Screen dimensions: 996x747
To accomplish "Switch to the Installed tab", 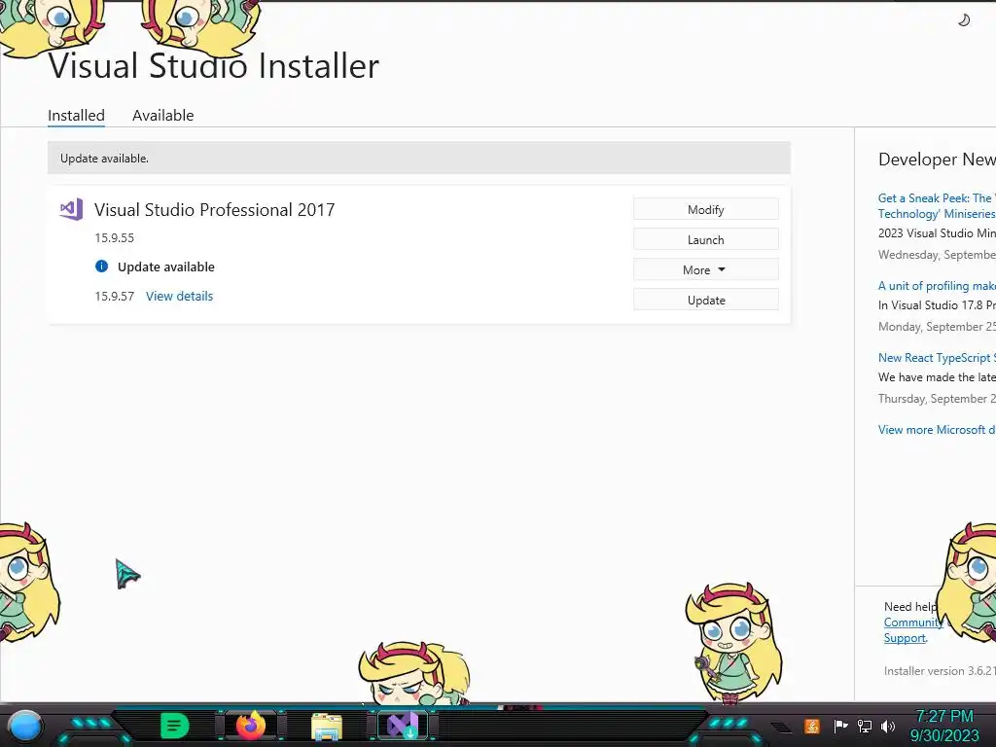I will 76,116.
